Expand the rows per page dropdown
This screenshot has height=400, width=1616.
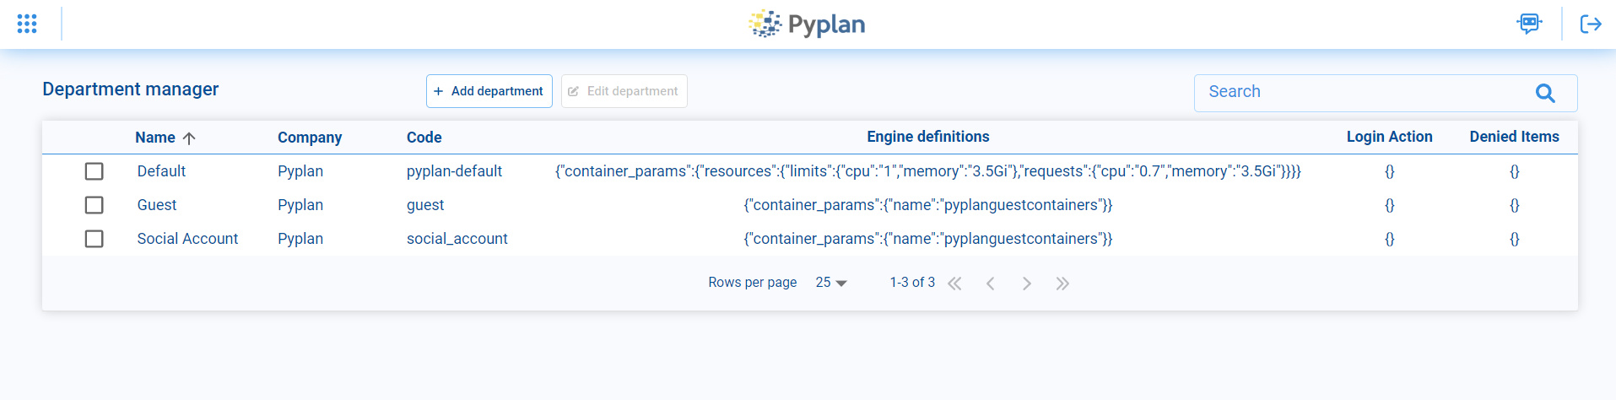pyautogui.click(x=831, y=283)
